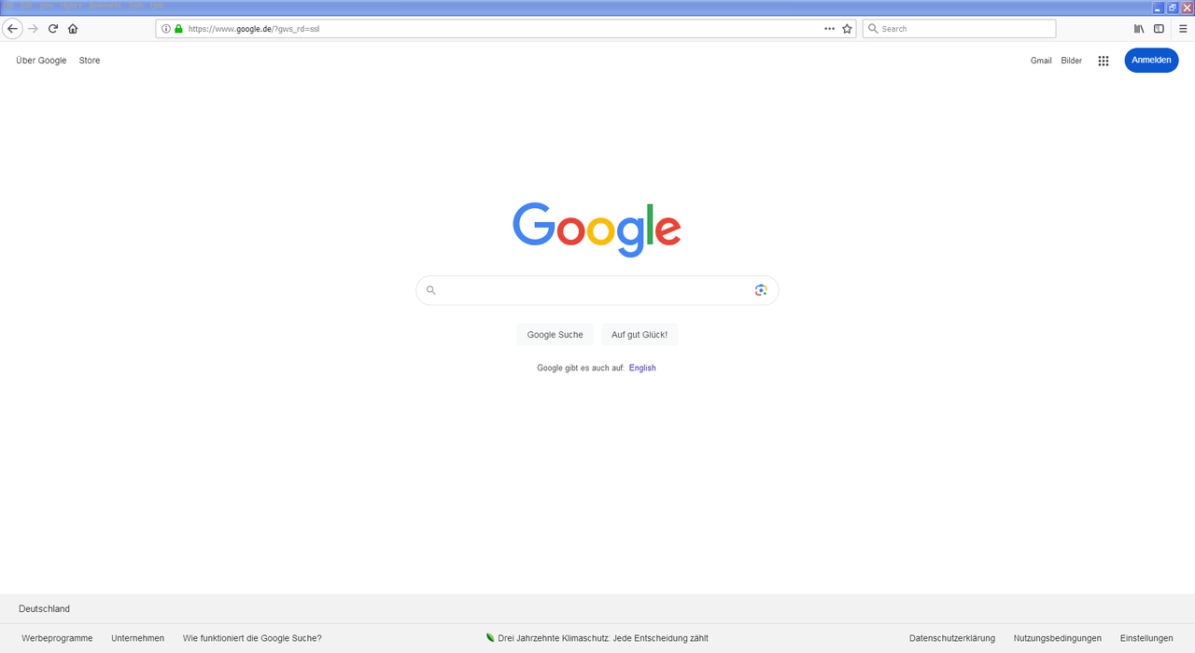Open the hamburger application menu
This screenshot has height=653, width=1195.
(1183, 29)
